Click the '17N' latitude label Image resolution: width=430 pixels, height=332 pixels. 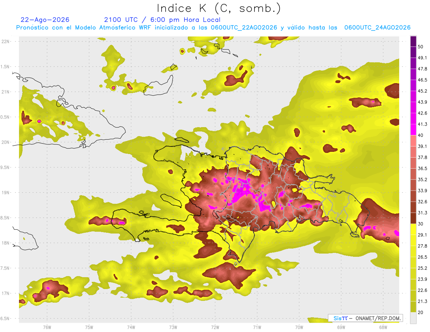(5, 293)
